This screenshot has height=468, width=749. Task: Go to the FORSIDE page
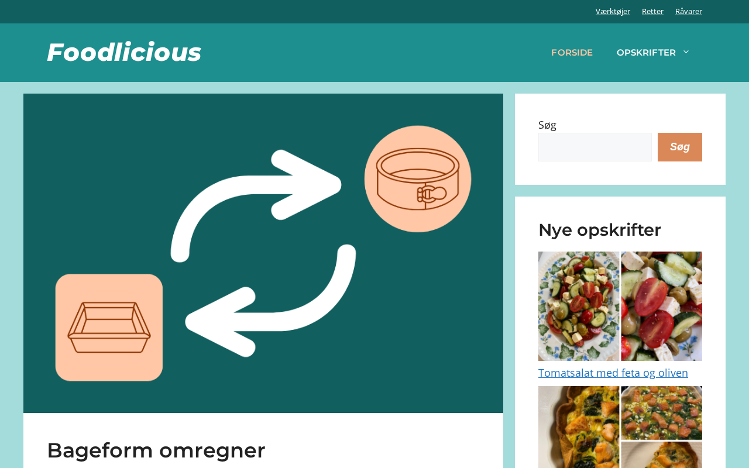click(572, 53)
